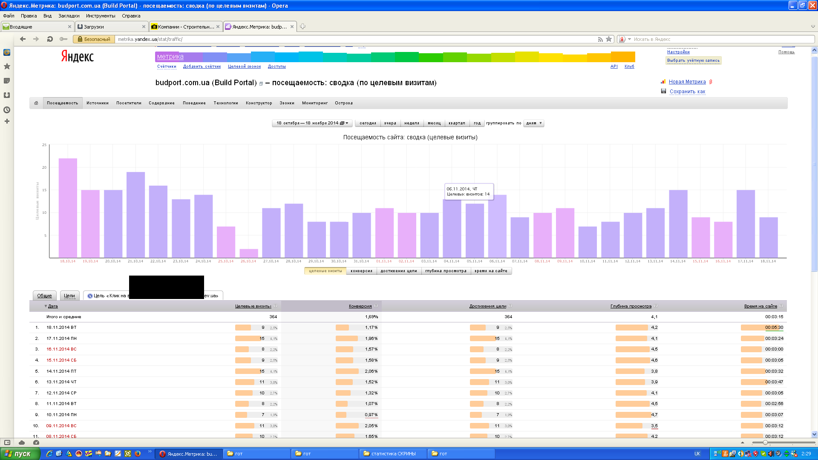This screenshot has width=818, height=460.
Task: Sort by Конверсия column header
Action: point(360,306)
